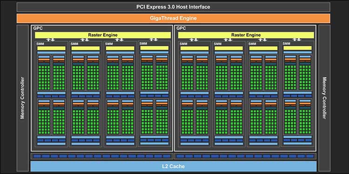Screen dimensions: 349x174
Task: Click last dark blue block below right GPC
Action: point(310,156)
